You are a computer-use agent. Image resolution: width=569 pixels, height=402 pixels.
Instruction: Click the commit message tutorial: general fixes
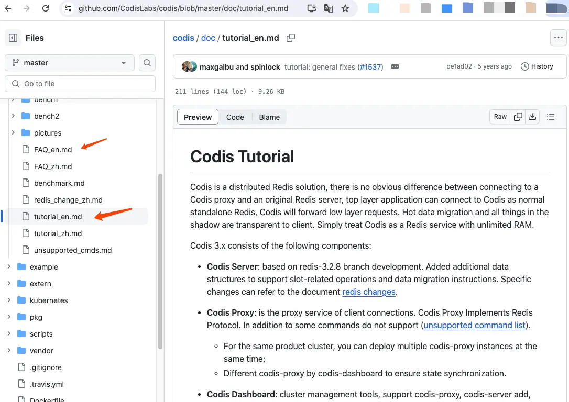(320, 66)
